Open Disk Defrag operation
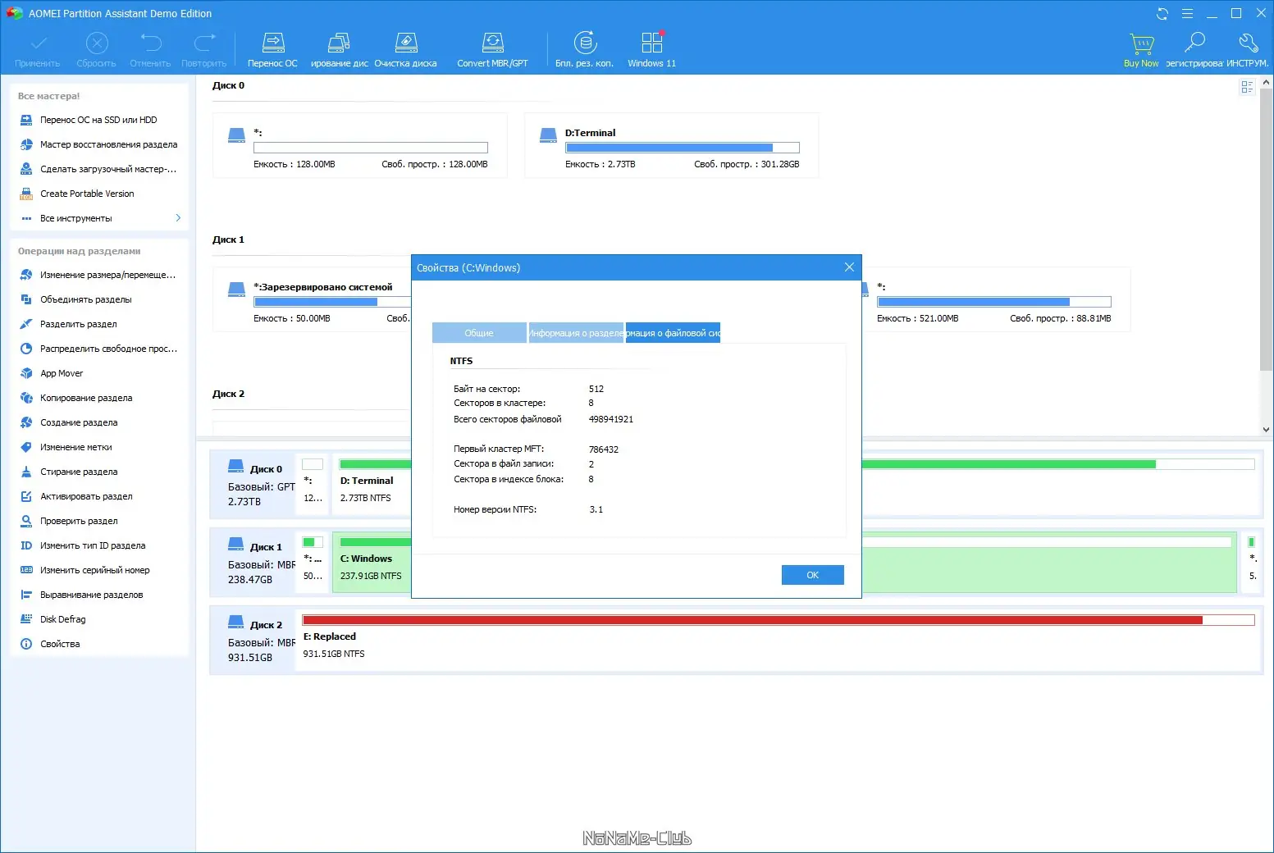Viewport: 1274px width, 853px height. (x=62, y=619)
